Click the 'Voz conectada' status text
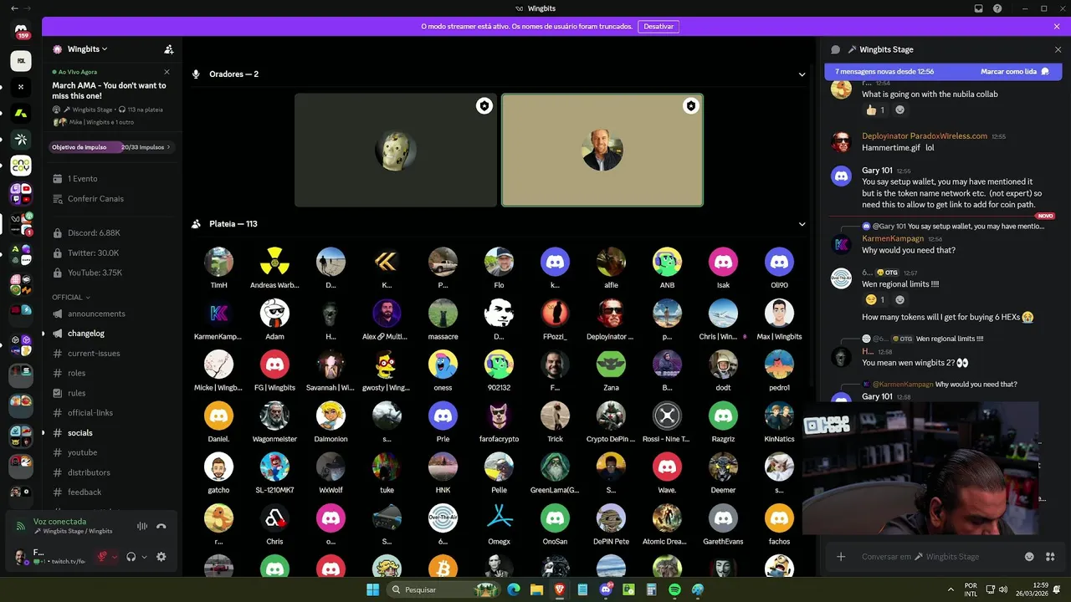 tap(59, 522)
